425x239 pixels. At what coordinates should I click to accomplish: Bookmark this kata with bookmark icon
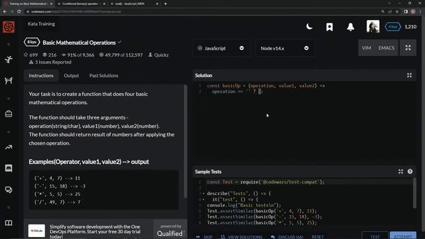[x=329, y=27]
